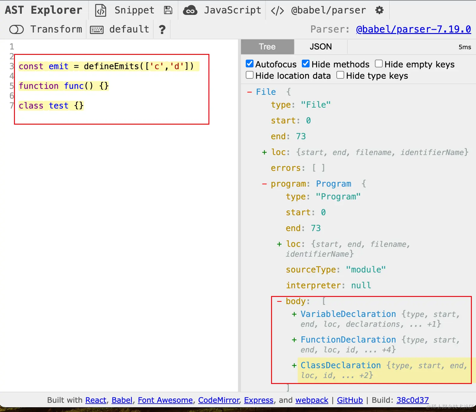Expand the ClassDeclaration node
Screen dimensions: 476x412
pos(294,365)
